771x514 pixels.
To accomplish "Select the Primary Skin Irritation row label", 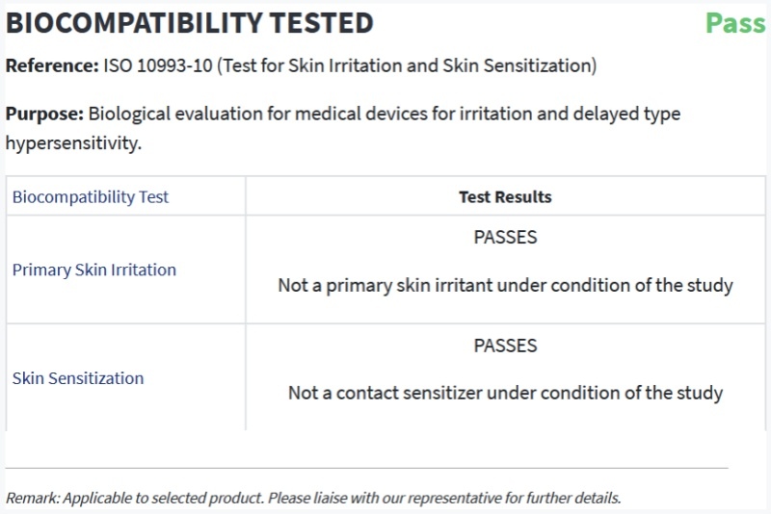I will click(x=94, y=270).
